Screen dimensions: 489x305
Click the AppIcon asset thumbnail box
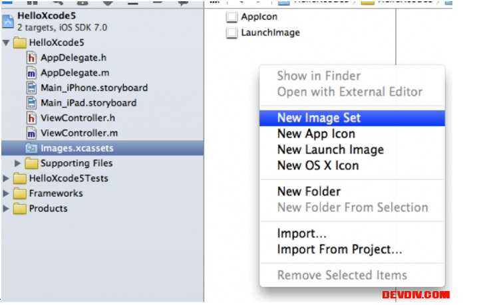pyautogui.click(x=232, y=17)
